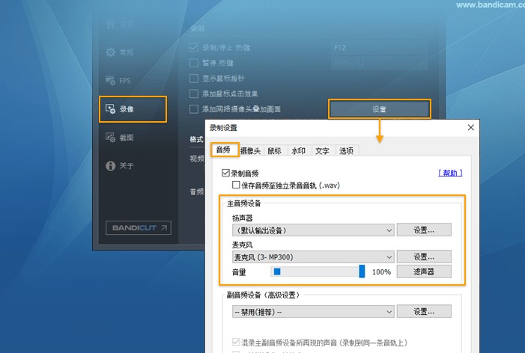This screenshot has height=353, width=525.
Task: Enable 保存音频至独立录音轨 (.wav) checkbox
Action: (236, 185)
